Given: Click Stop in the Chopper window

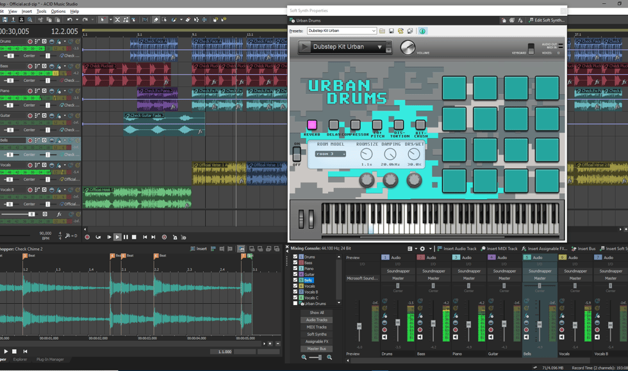Looking at the screenshot, I should click(x=14, y=351).
